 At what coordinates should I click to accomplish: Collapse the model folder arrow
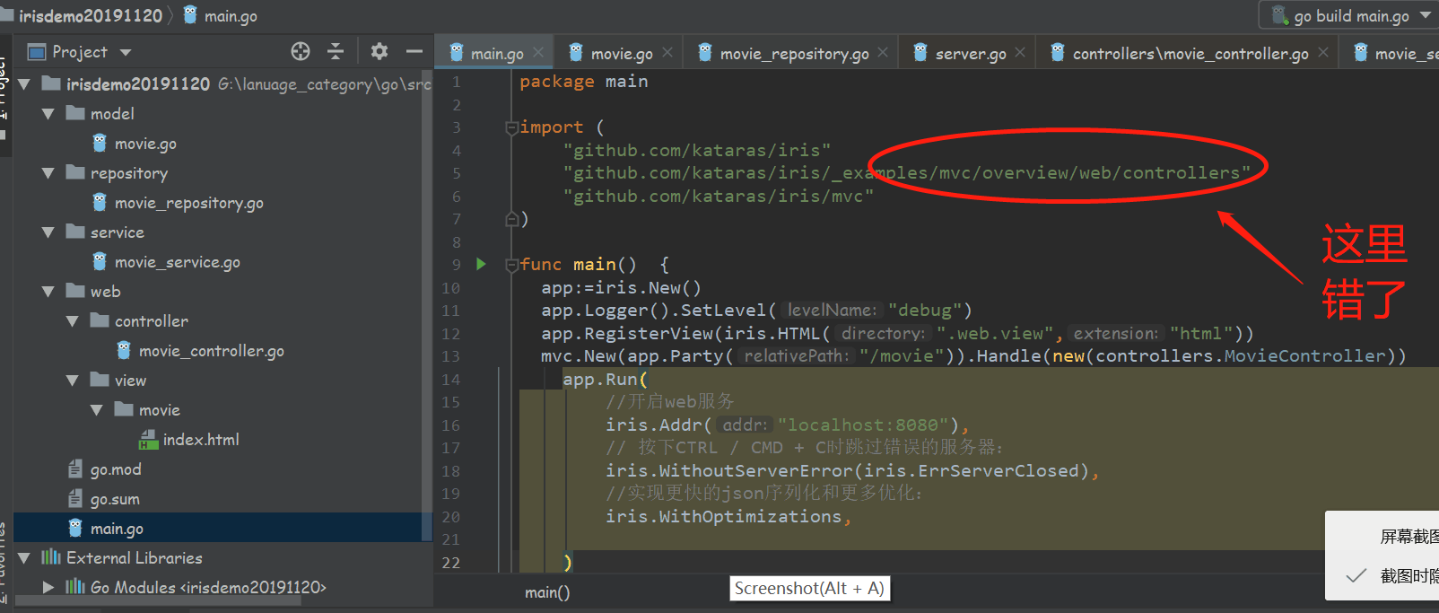[x=48, y=114]
